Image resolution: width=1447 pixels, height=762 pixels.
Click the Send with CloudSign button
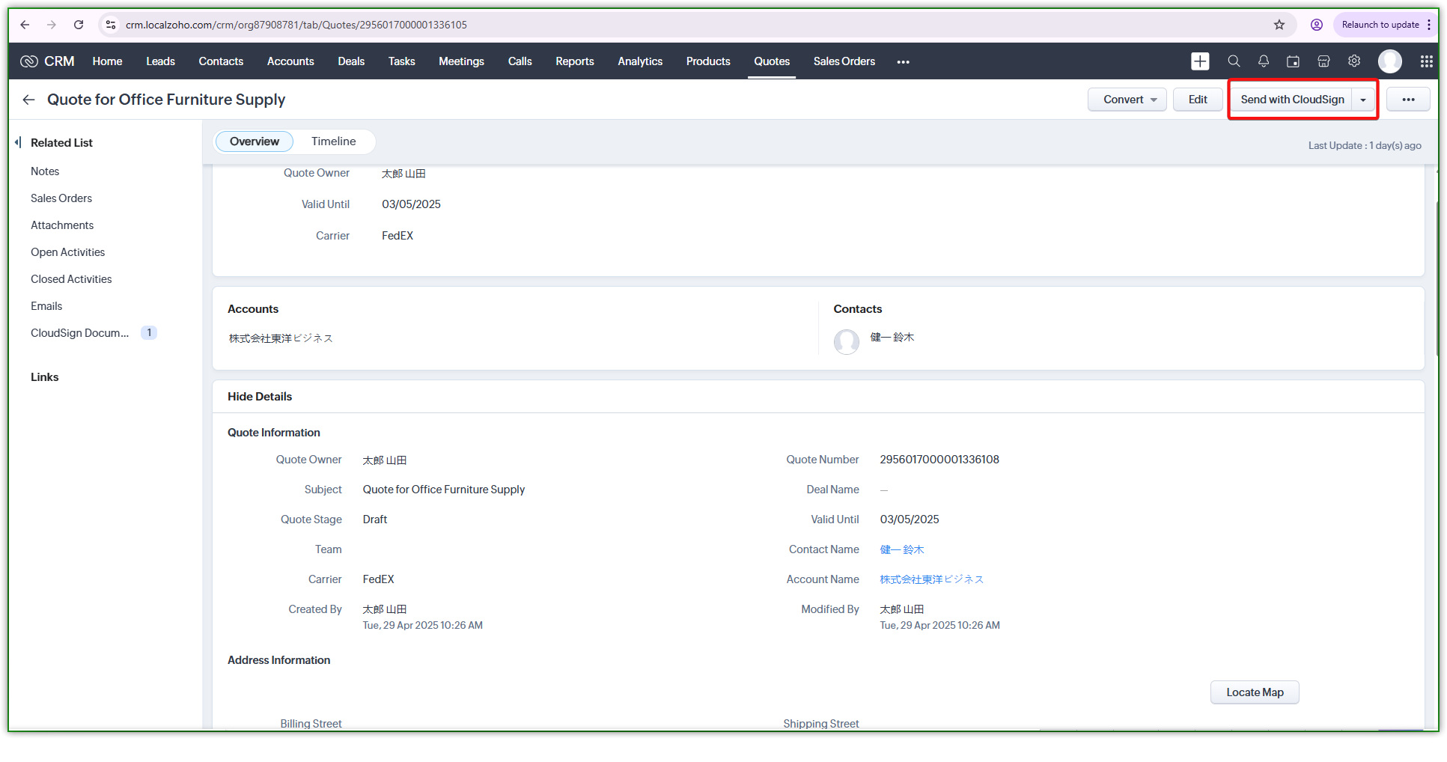1292,100
